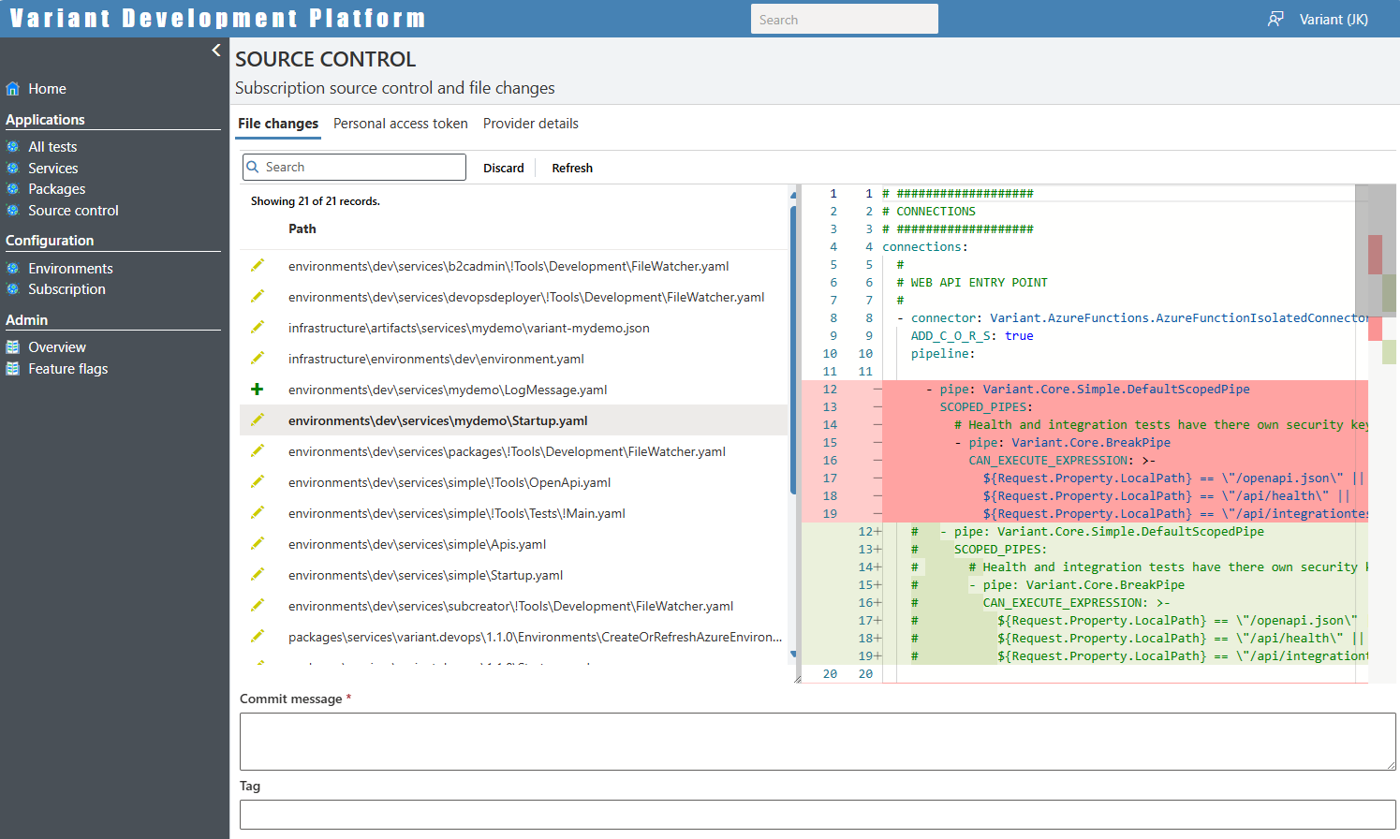Click the green plus icon for LogMessage.yaml
This screenshot has height=839, width=1400.
[x=258, y=390]
